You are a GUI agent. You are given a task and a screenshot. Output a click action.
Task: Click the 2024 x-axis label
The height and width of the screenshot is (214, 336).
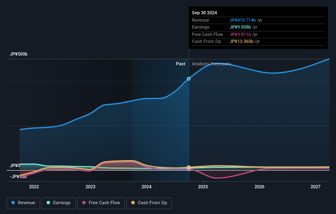[147, 187]
